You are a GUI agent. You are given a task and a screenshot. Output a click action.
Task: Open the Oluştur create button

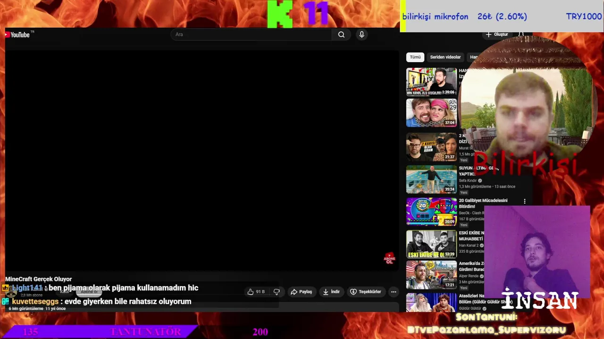pos(497,34)
